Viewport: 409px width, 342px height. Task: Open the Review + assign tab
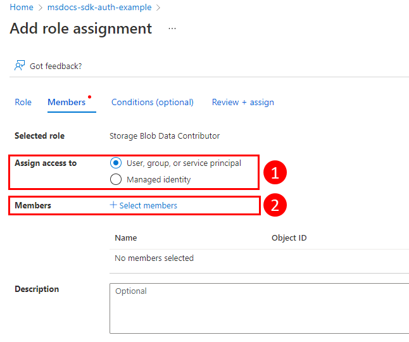[x=243, y=102]
